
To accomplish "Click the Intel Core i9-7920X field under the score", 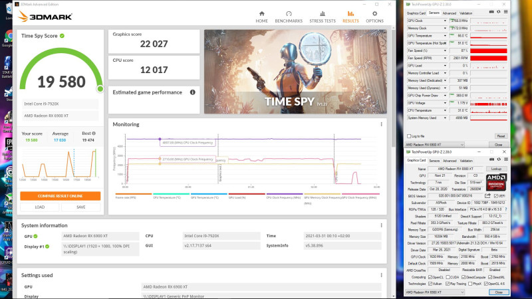I will click(61, 104).
